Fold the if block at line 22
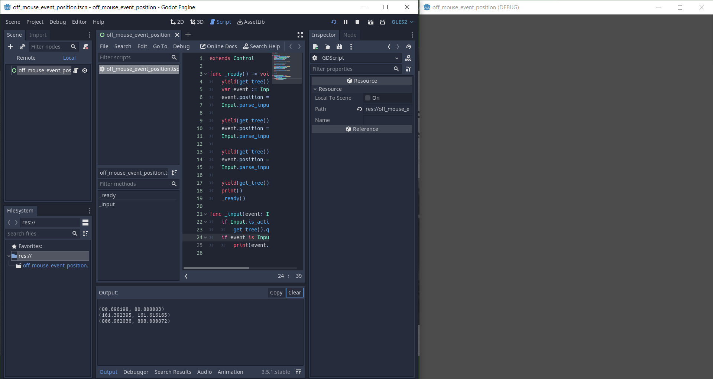The height and width of the screenshot is (379, 713). tap(205, 222)
